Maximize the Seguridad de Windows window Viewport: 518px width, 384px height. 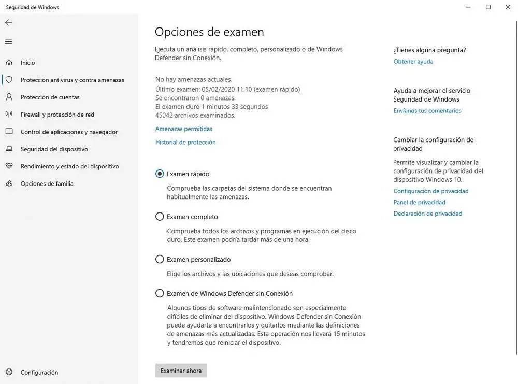point(488,7)
